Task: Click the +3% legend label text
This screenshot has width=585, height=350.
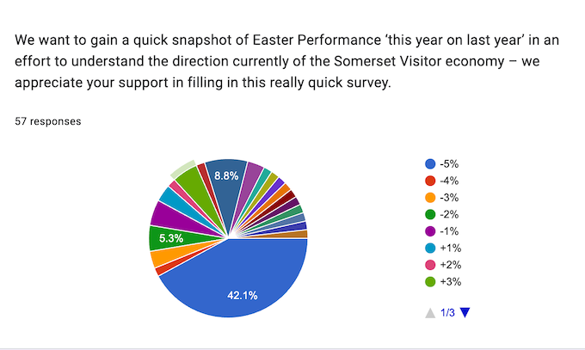Action: (450, 281)
